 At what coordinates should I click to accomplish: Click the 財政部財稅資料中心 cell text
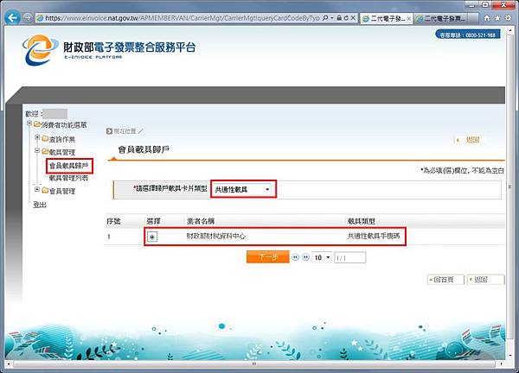point(215,236)
